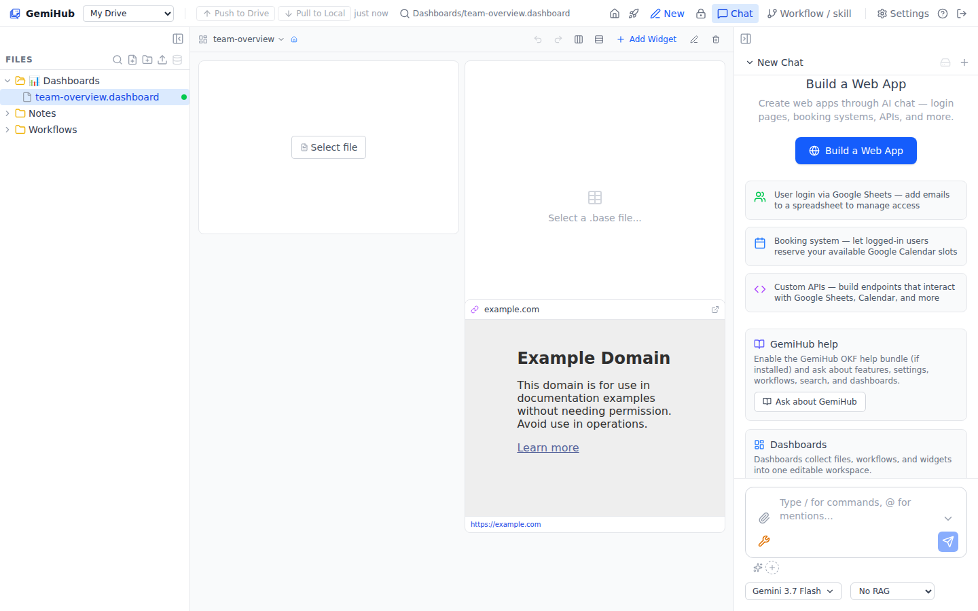Create a new folder with the folder-plus icon
Screen dimensions: 978x611
pyautogui.click(x=147, y=60)
